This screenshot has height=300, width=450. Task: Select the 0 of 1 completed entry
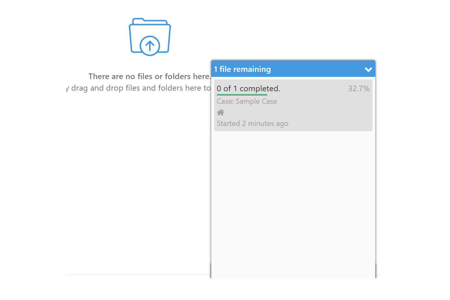248,88
